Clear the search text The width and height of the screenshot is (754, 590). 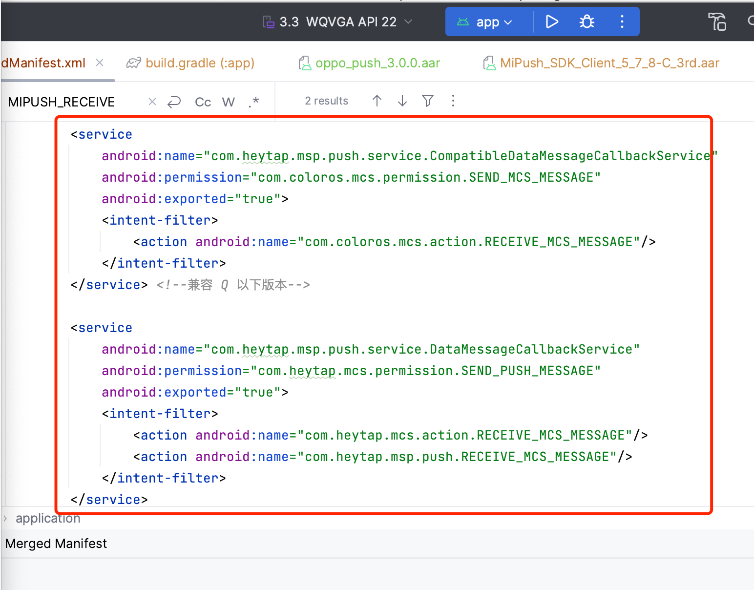pyautogui.click(x=152, y=102)
